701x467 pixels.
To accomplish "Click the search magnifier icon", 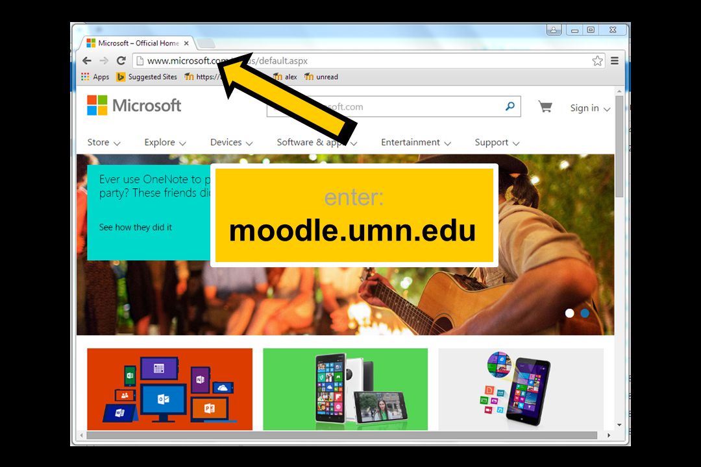I will pyautogui.click(x=510, y=106).
